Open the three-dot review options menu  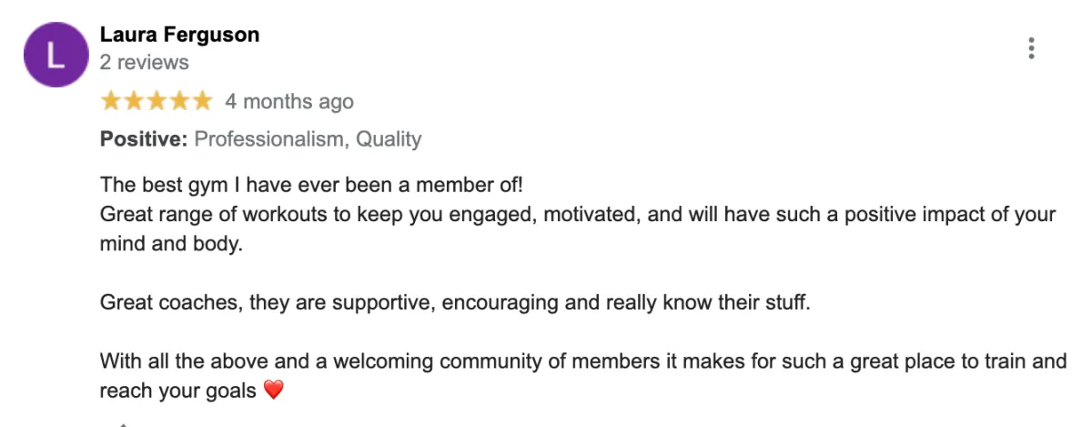1031,48
